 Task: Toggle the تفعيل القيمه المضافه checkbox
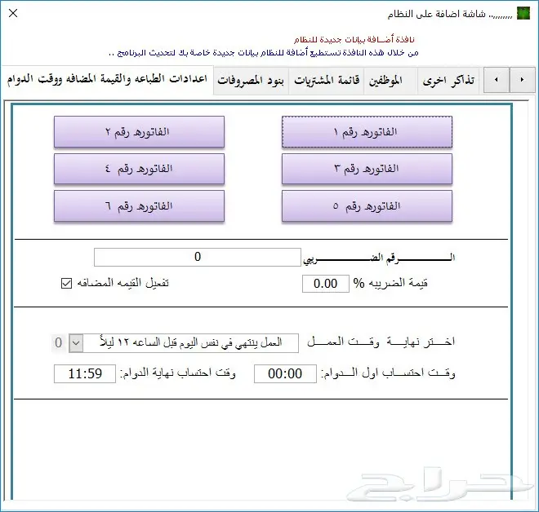66,284
